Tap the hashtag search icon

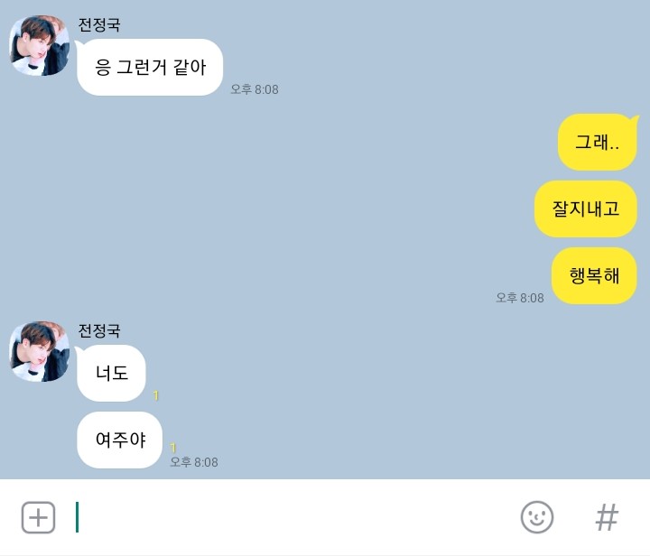coord(607,517)
